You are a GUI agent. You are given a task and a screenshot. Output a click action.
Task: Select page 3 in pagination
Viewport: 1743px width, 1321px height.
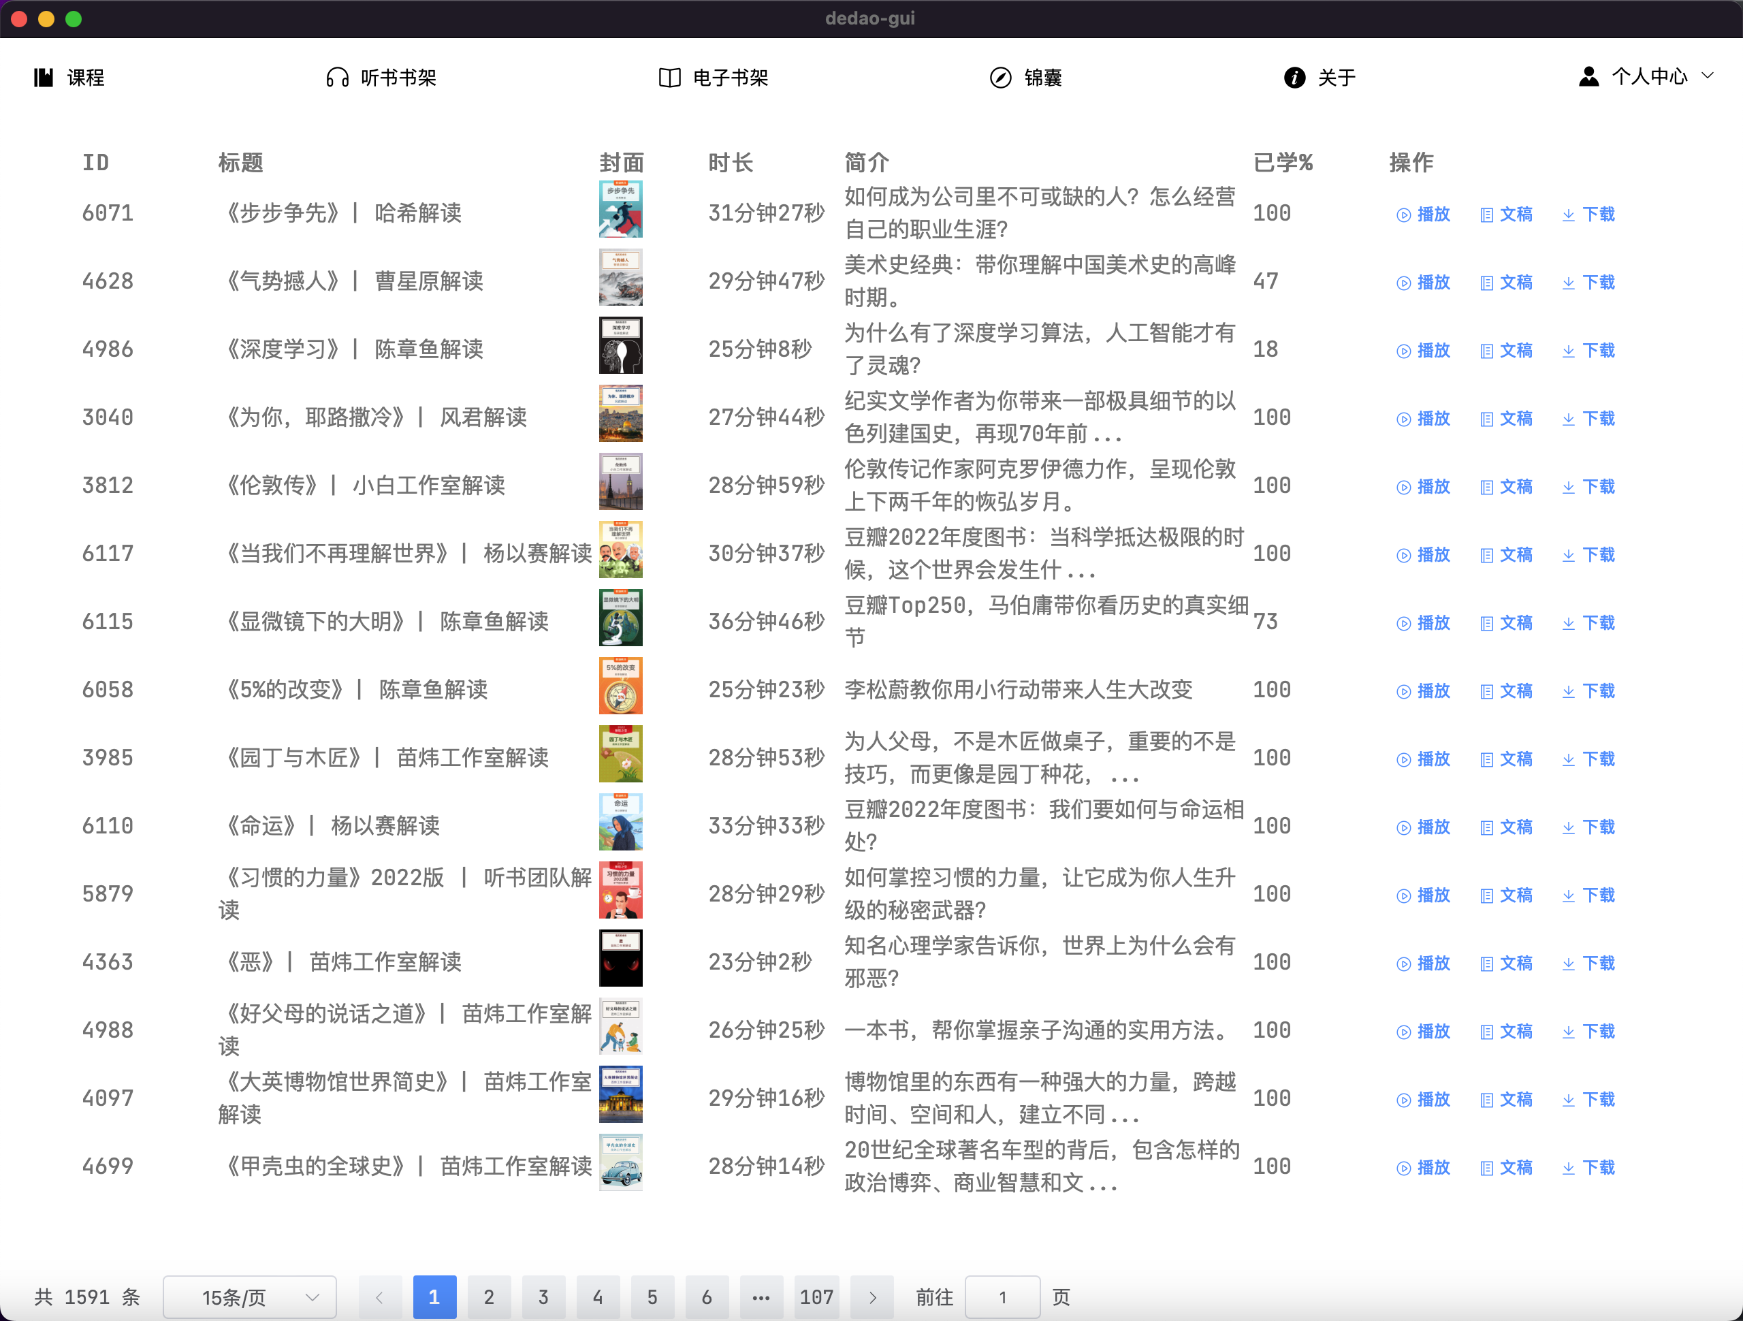coord(543,1296)
